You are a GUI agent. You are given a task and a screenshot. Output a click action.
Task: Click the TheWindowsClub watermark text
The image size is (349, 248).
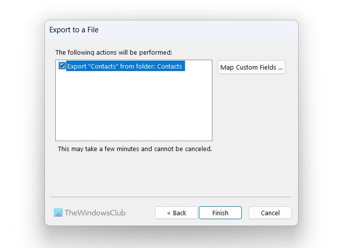pos(96,213)
